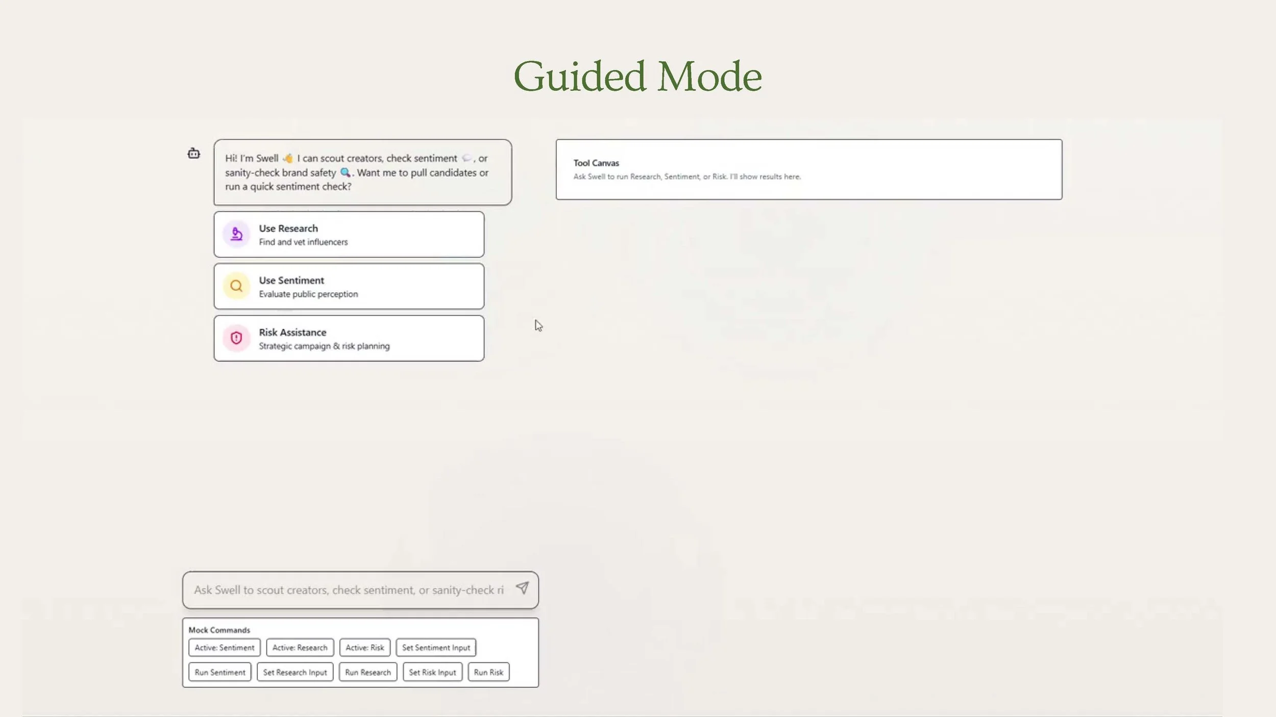Open the Use Sentiment card
The height and width of the screenshot is (717, 1276).
(x=349, y=286)
